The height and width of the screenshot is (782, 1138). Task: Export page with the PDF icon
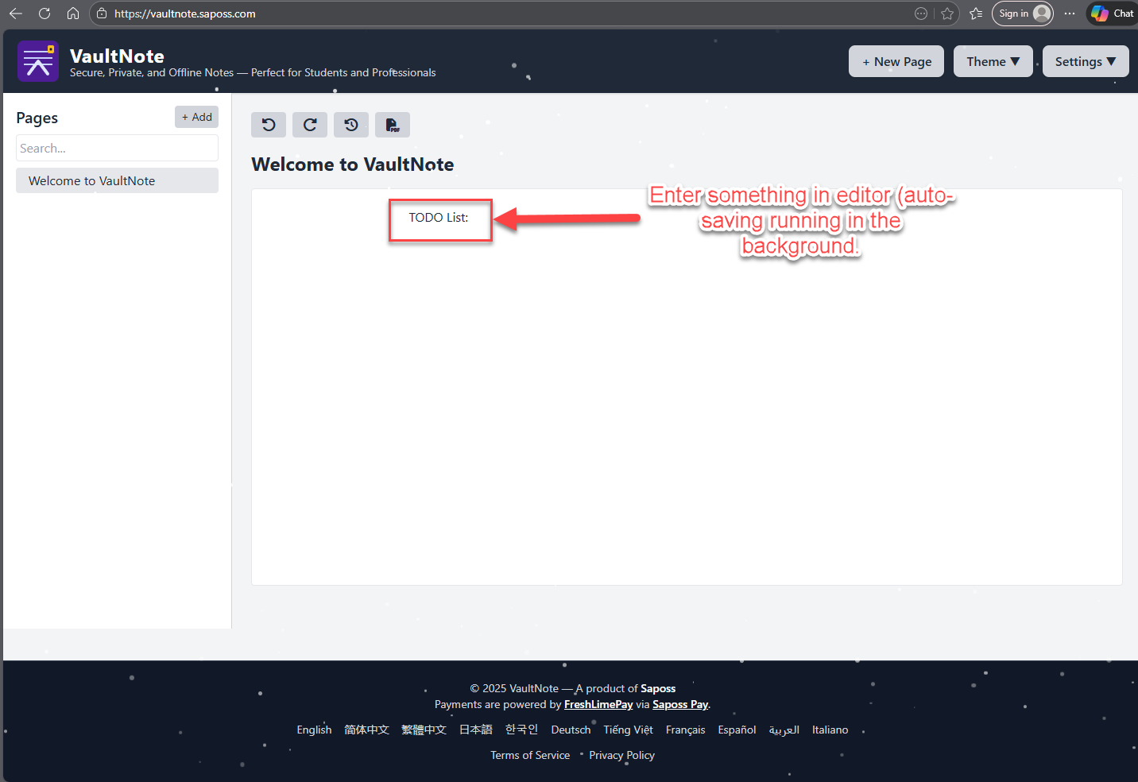pos(393,125)
